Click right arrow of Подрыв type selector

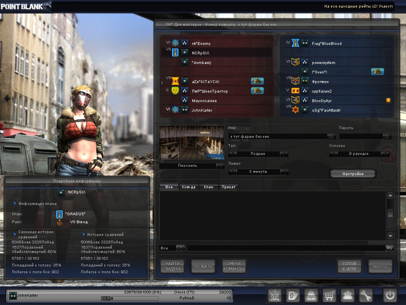click(284, 154)
